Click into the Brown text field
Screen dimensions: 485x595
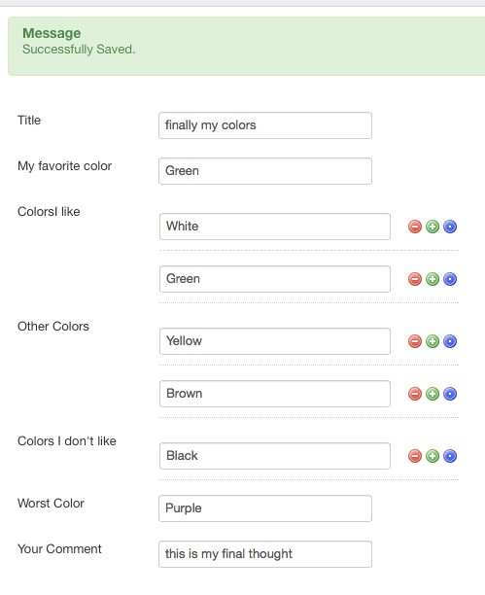(x=275, y=394)
